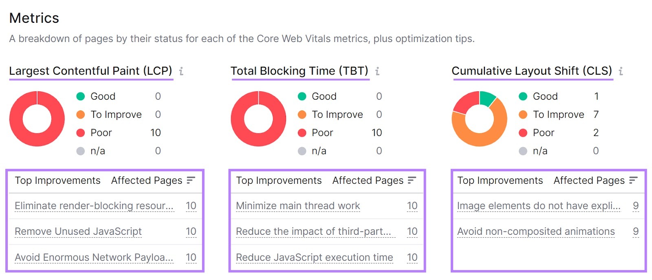Click the Cumulative Layout Shift (CLS) heading
The height and width of the screenshot is (280, 652).
click(532, 71)
